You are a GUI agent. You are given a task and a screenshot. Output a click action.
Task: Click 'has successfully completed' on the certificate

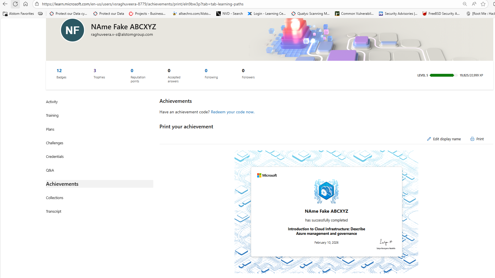[326, 220]
